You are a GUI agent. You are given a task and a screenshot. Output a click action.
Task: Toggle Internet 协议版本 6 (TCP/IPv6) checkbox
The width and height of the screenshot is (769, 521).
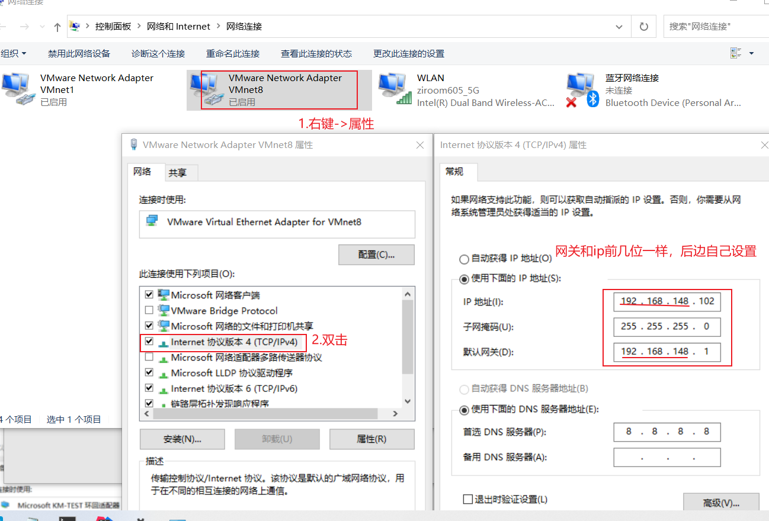[149, 388]
